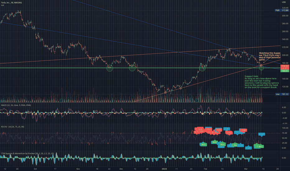
Task: Click the 0.00 value on TTM Squeeze scale
Action: tap(284, 158)
